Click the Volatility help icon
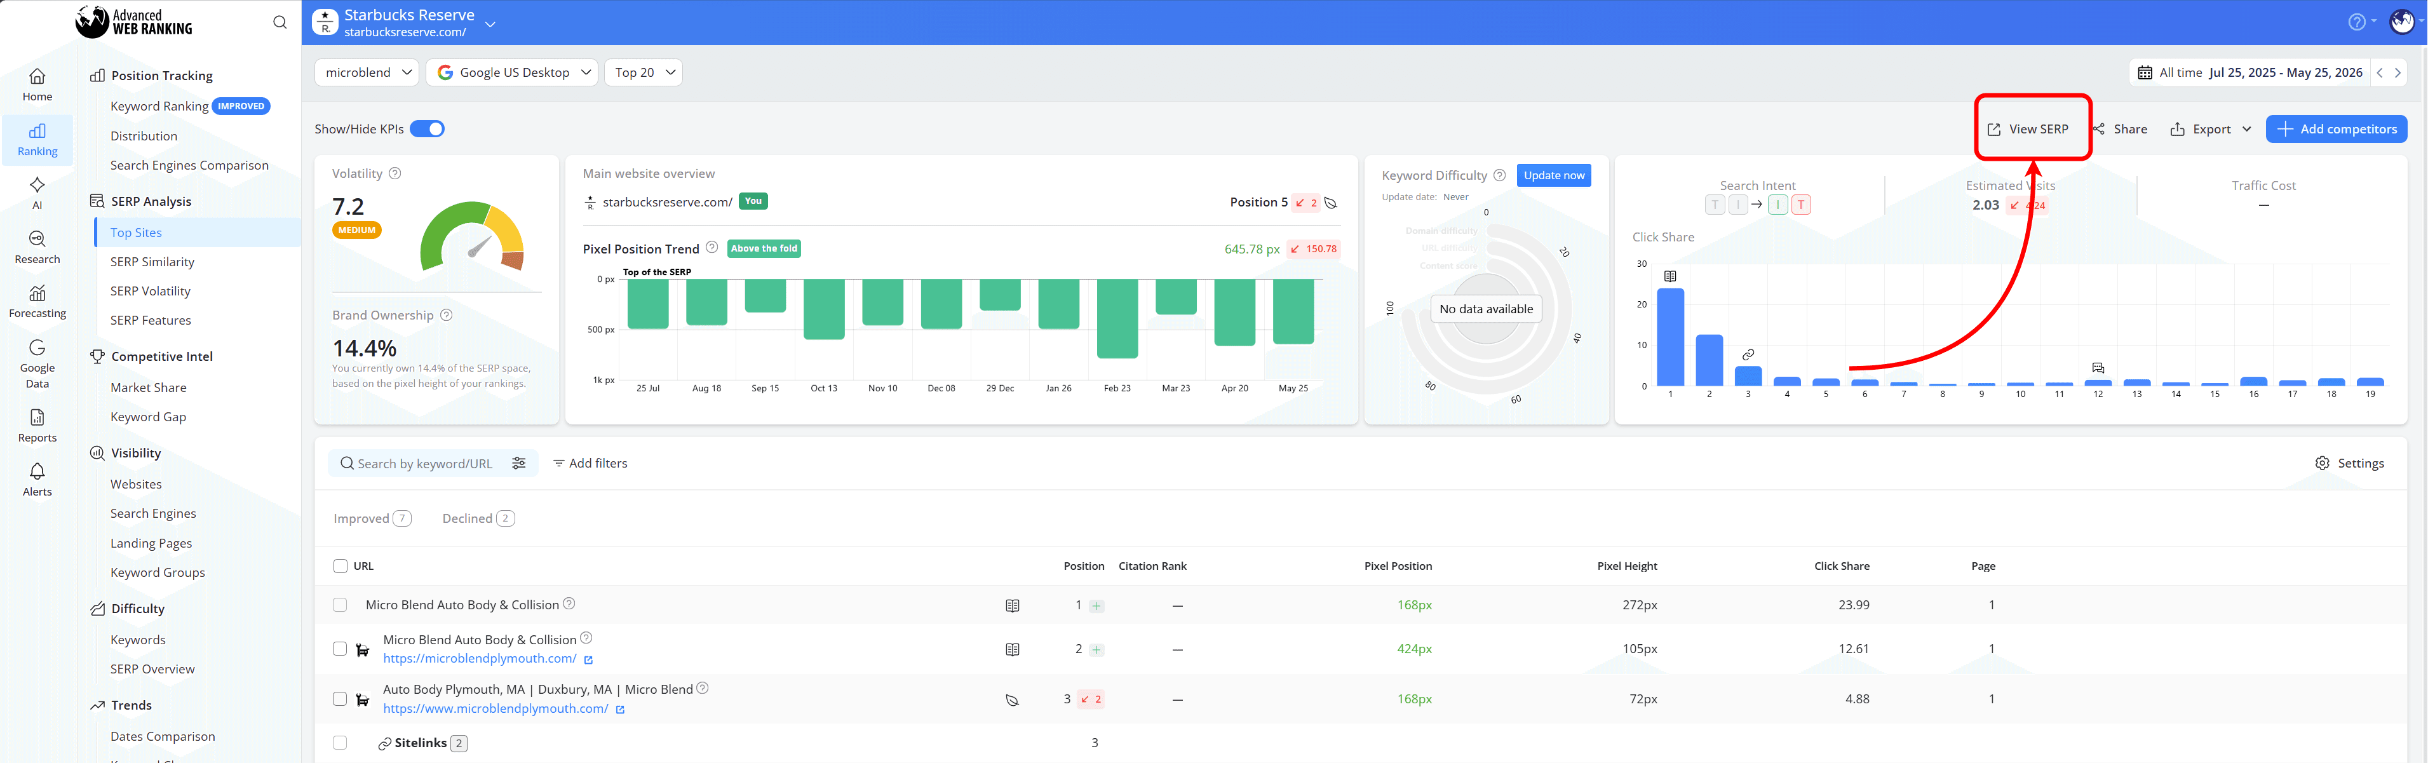The image size is (2428, 763). pyautogui.click(x=395, y=173)
